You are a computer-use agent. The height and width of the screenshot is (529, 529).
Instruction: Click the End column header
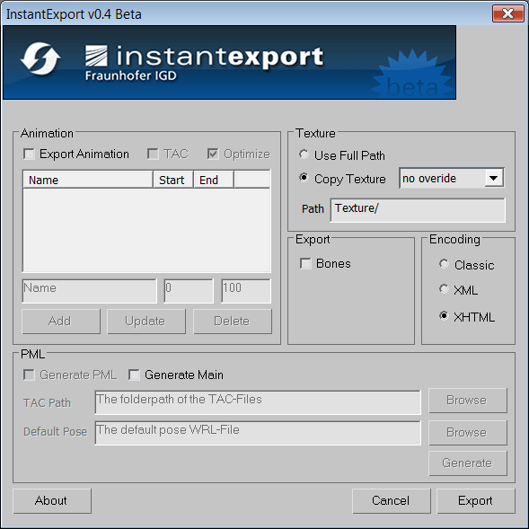coord(214,180)
